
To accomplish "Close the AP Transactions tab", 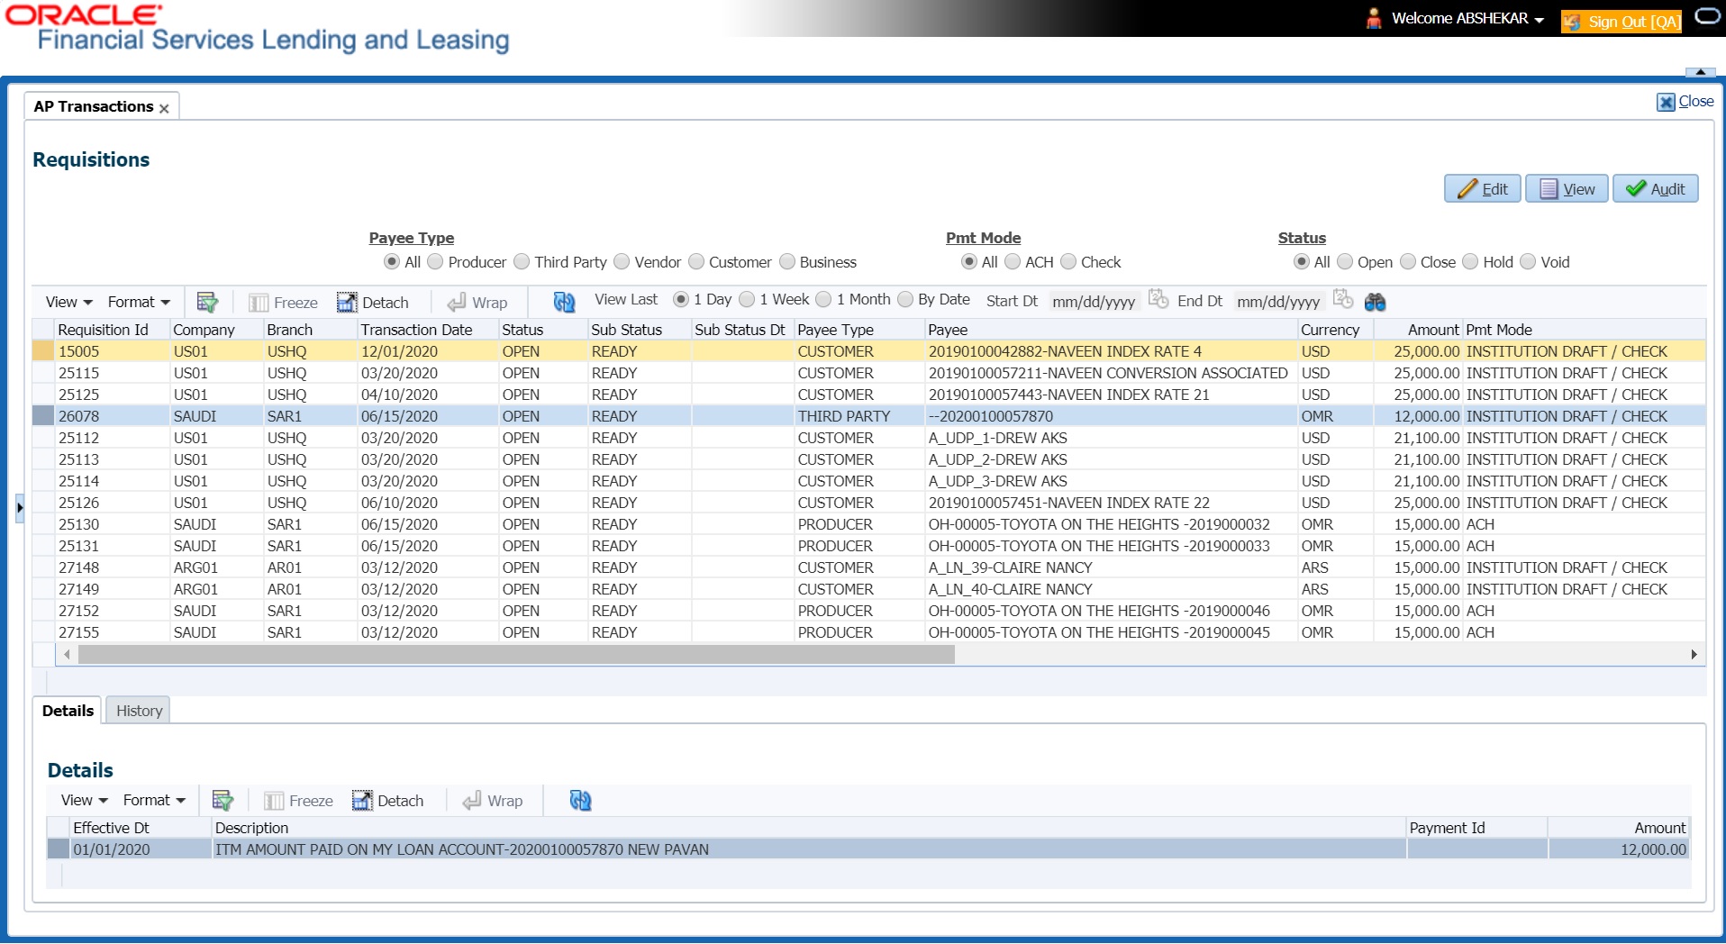I will 165,108.
